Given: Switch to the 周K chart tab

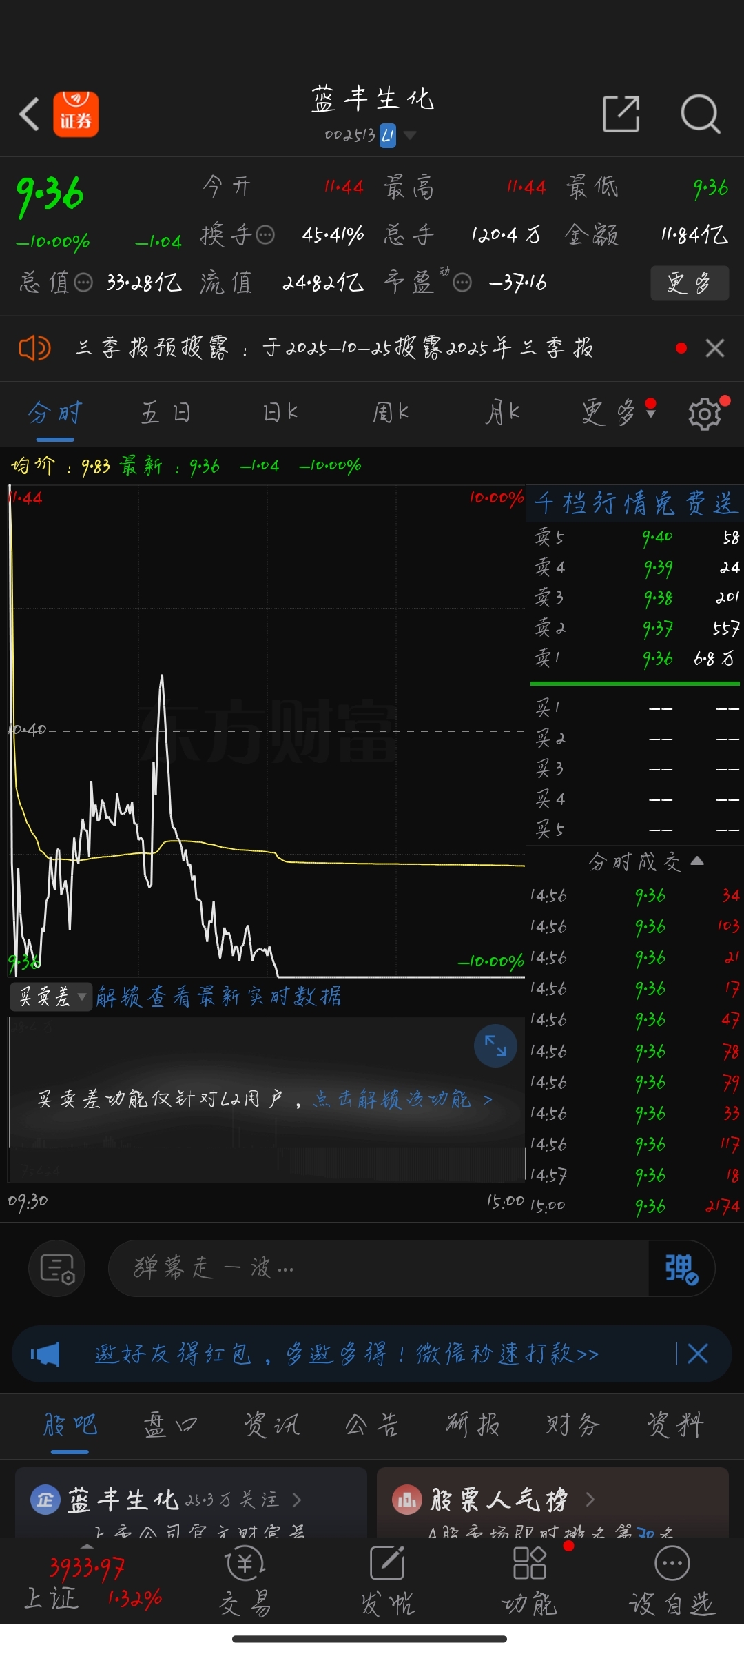Looking at the screenshot, I should pos(391,413).
